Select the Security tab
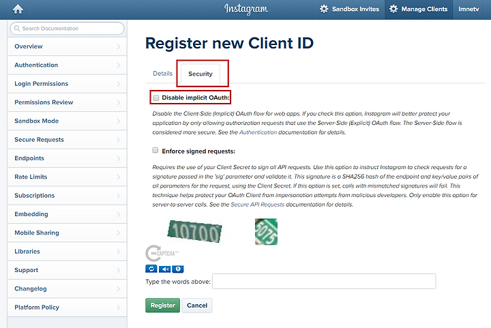 pyautogui.click(x=200, y=74)
